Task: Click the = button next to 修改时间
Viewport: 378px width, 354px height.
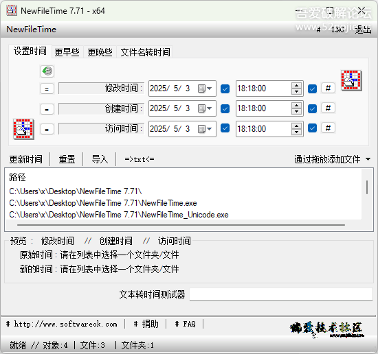Action: [x=47, y=89]
